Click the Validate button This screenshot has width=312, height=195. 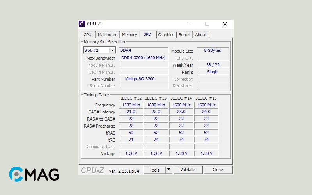coord(188,170)
